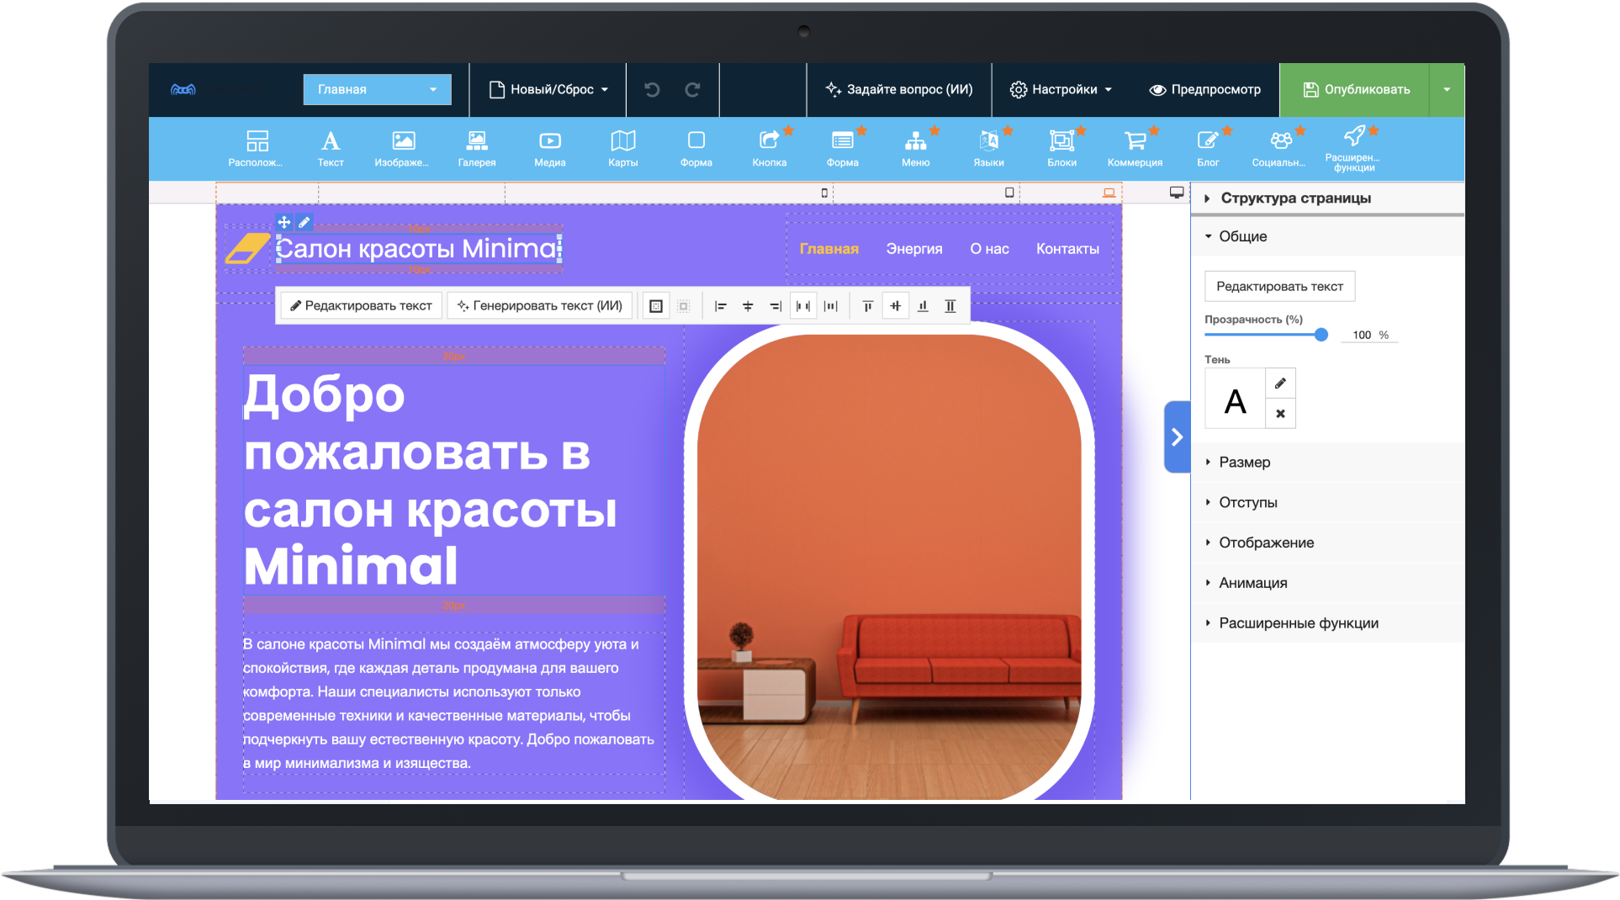Open the Галерея gallery tool
This screenshot has width=1620, height=900.
pos(477,148)
